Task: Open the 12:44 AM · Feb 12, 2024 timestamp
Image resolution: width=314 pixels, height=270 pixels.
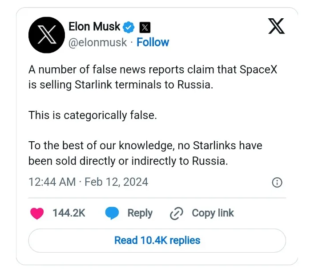Action: click(88, 182)
